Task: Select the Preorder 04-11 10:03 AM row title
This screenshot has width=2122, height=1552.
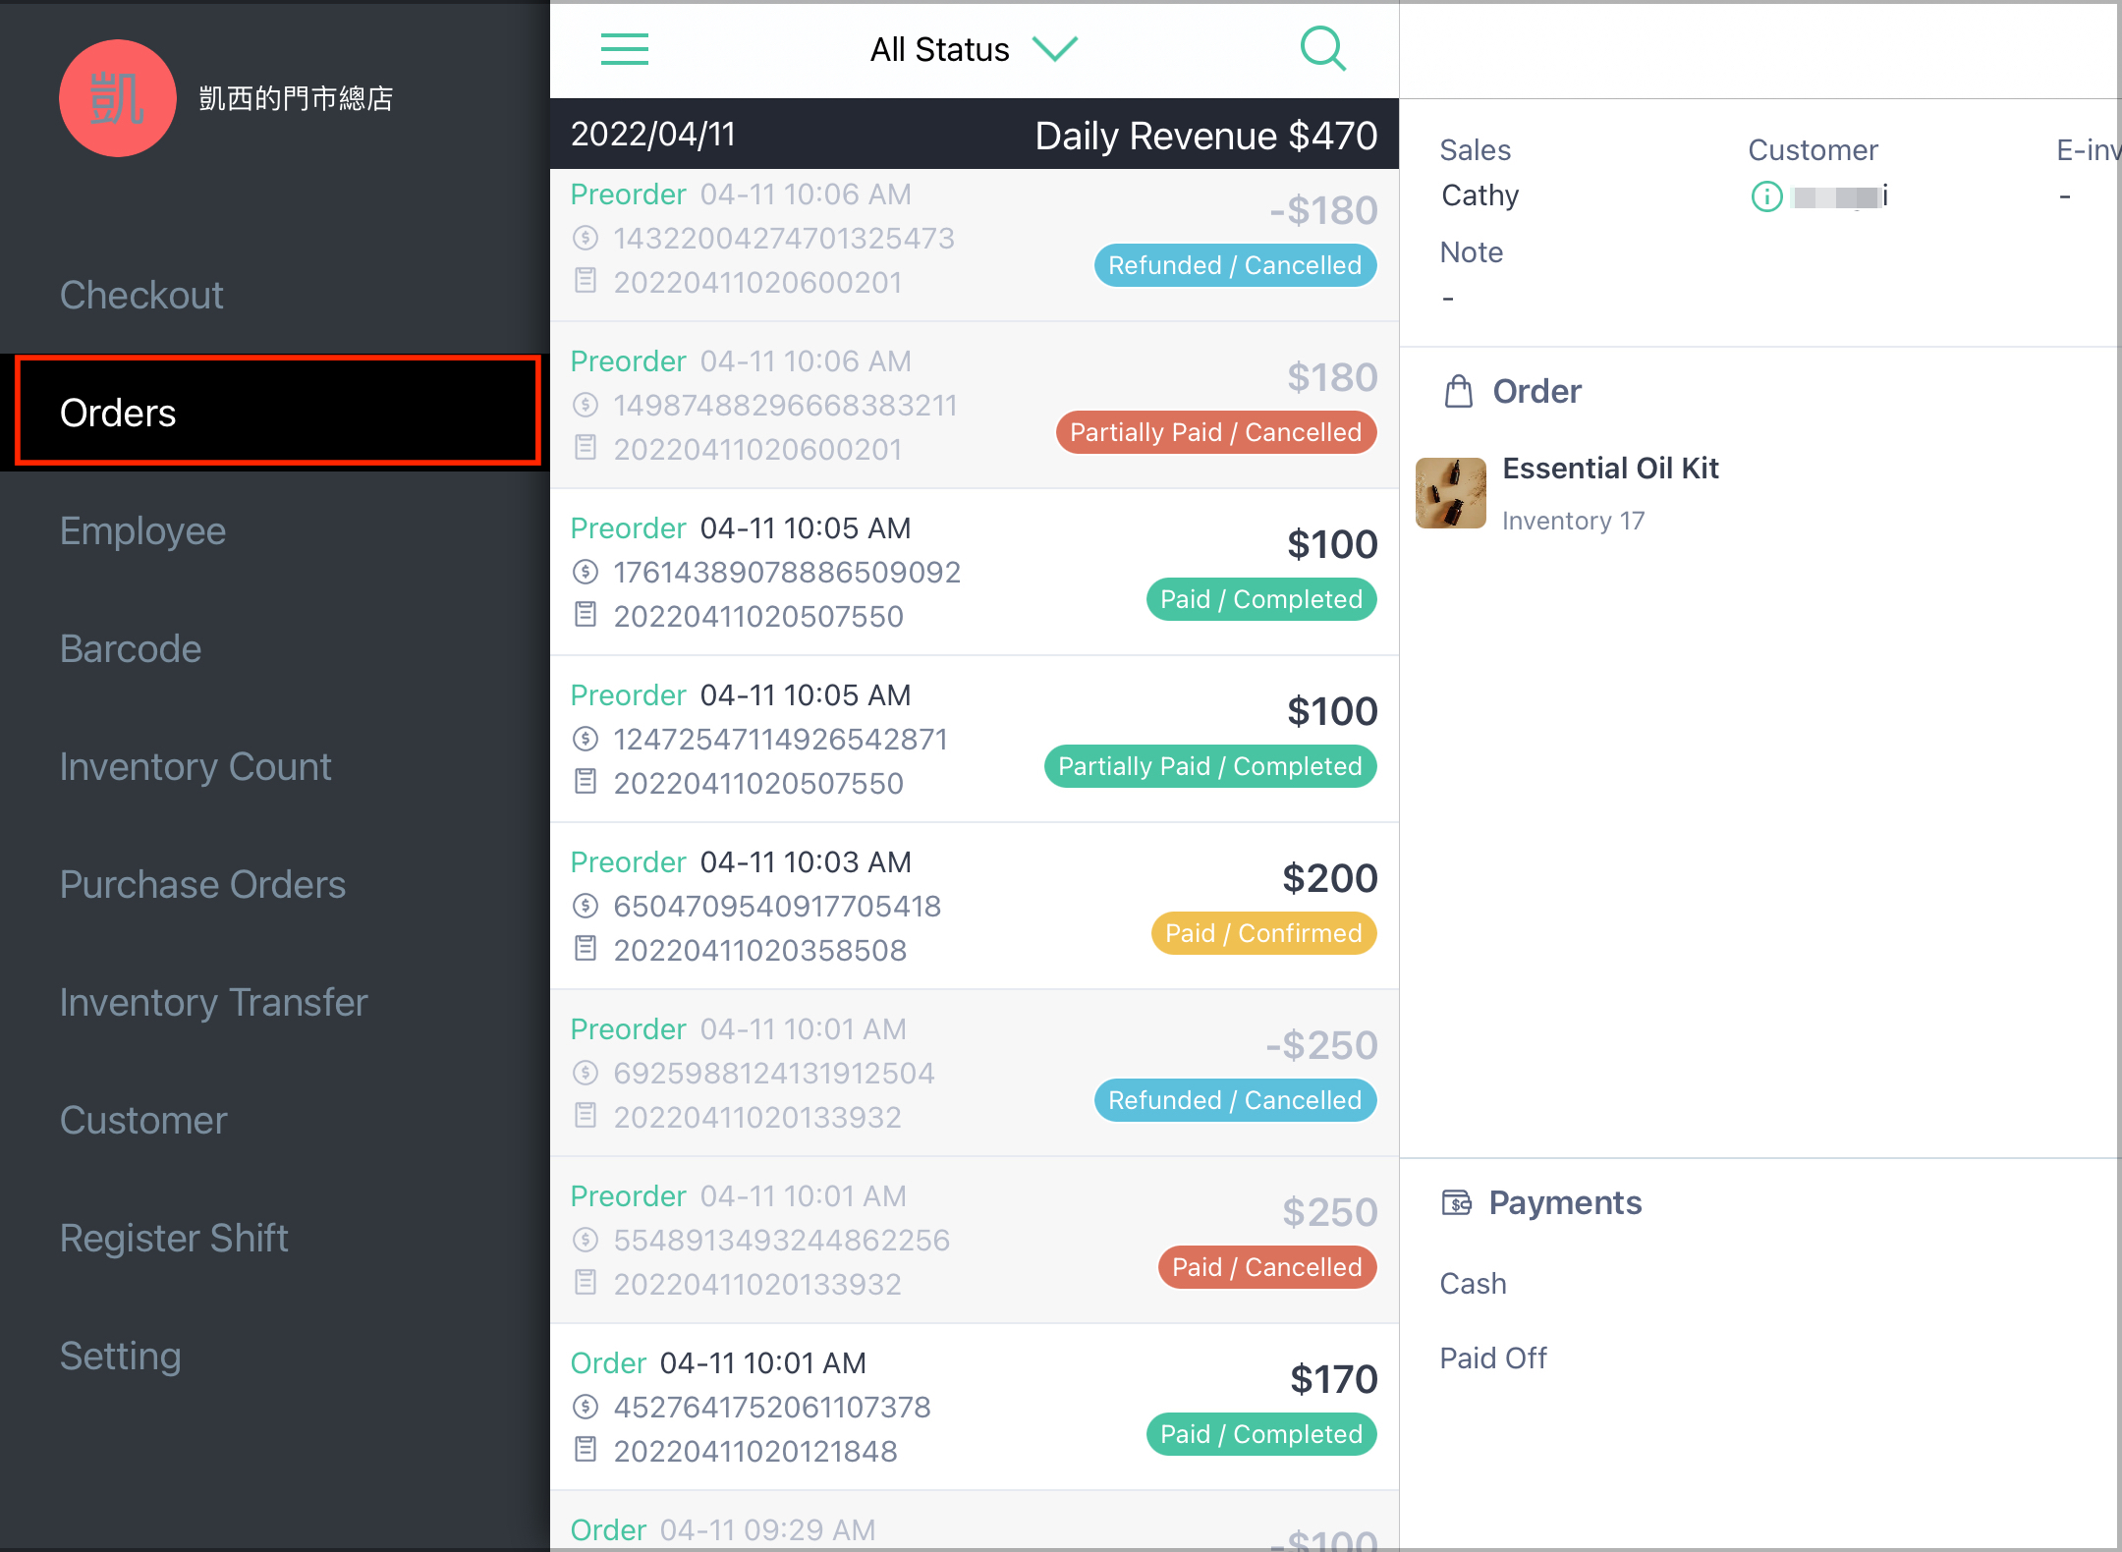Action: [741, 861]
